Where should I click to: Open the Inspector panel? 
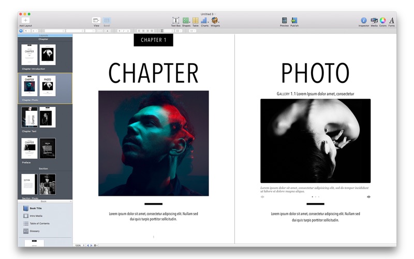click(x=363, y=20)
